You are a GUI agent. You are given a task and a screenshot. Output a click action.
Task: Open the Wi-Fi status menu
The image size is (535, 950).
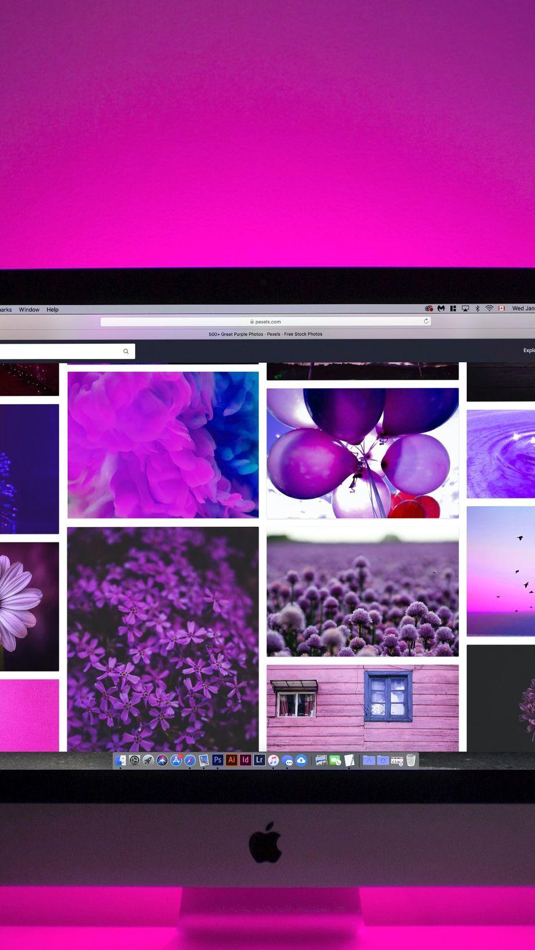489,308
